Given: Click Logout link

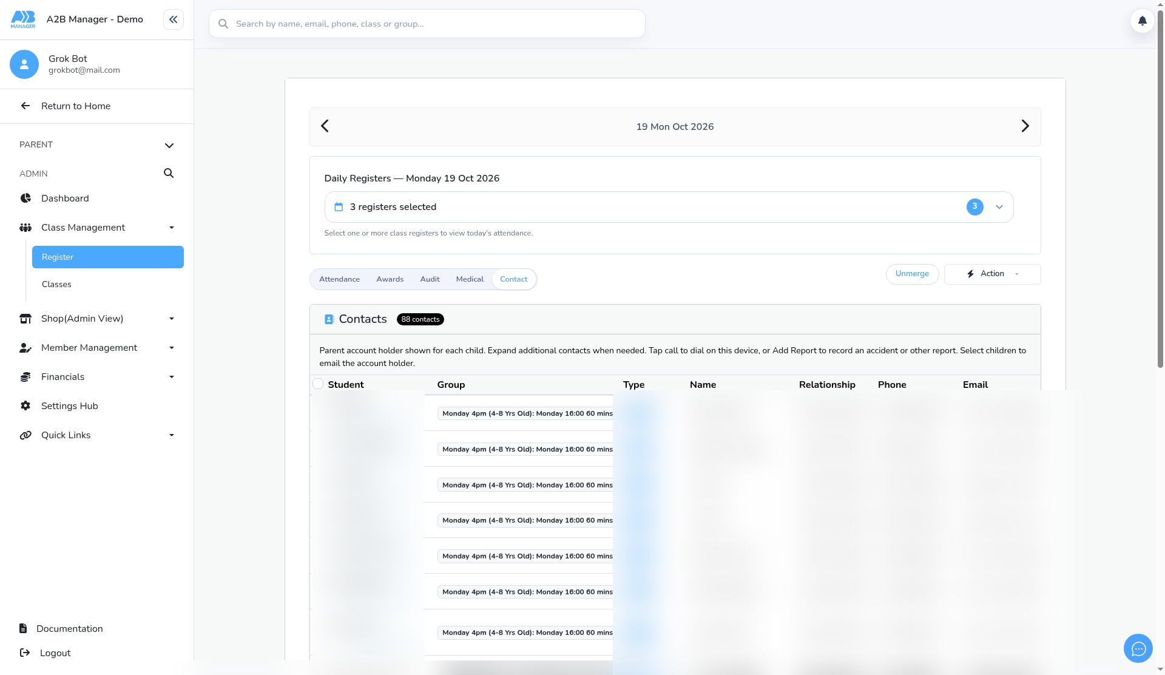Looking at the screenshot, I should pos(55,653).
